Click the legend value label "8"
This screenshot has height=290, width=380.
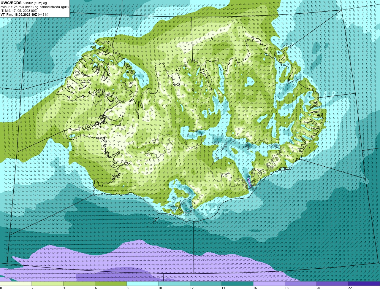[128, 288]
